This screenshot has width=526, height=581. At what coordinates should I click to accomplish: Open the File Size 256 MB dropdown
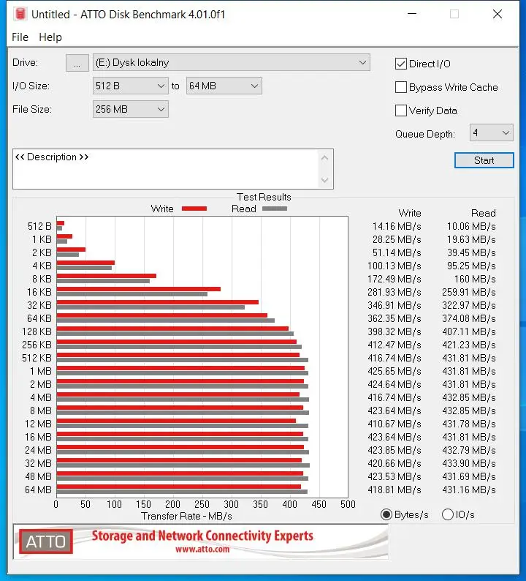tap(130, 109)
